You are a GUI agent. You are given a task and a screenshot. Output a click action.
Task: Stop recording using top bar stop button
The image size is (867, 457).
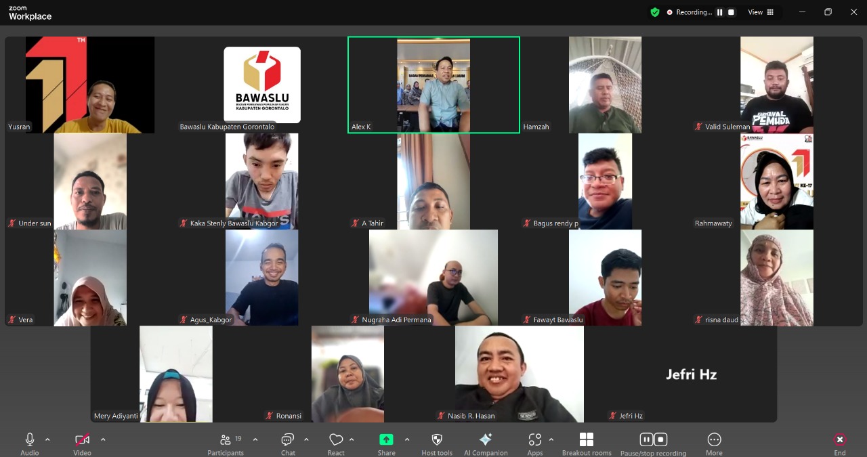tap(732, 12)
